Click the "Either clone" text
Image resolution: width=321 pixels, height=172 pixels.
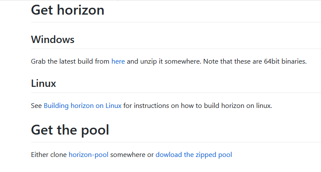(x=49, y=155)
